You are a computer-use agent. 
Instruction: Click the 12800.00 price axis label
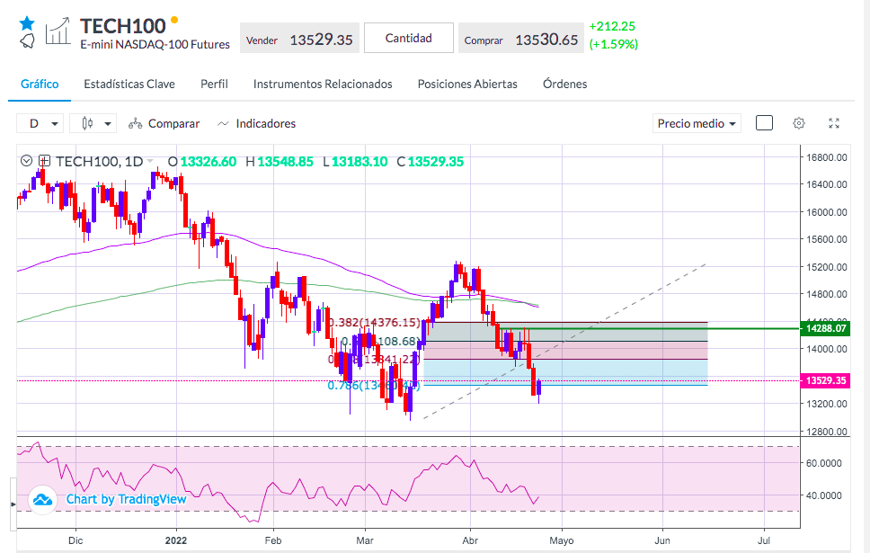tap(826, 432)
